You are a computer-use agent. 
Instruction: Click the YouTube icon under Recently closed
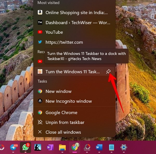tap(40, 61)
